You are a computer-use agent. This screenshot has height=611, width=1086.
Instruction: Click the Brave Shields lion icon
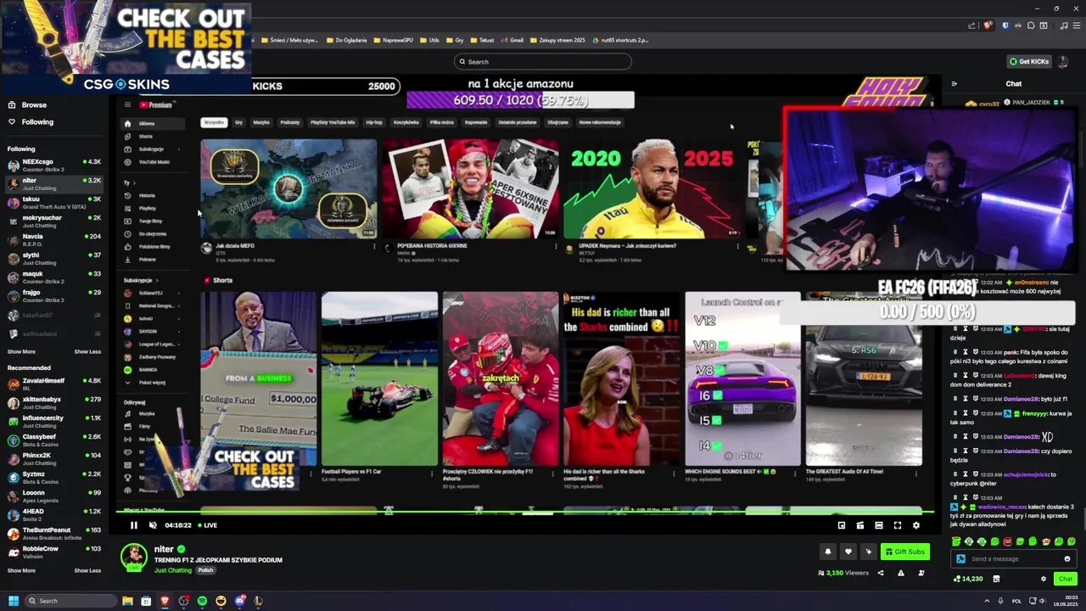click(988, 25)
